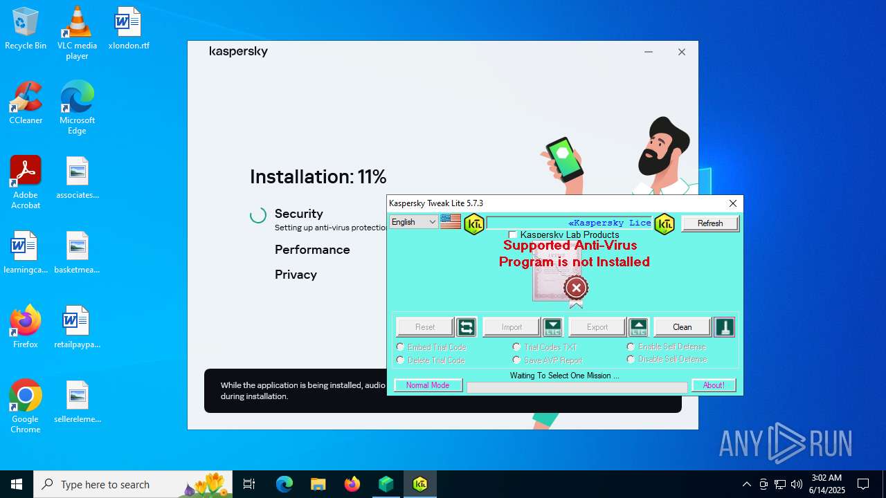
Task: Click the reset arrows icon beside Reset
Action: (x=467, y=327)
